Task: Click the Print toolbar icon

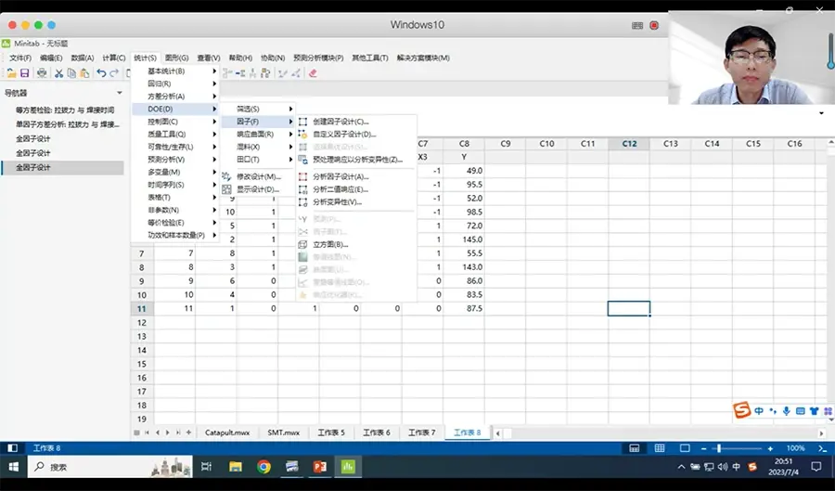Action: click(x=42, y=73)
